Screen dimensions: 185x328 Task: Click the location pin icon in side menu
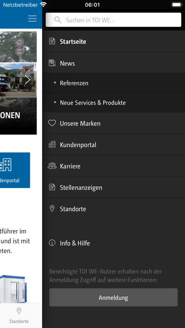(x=52, y=209)
